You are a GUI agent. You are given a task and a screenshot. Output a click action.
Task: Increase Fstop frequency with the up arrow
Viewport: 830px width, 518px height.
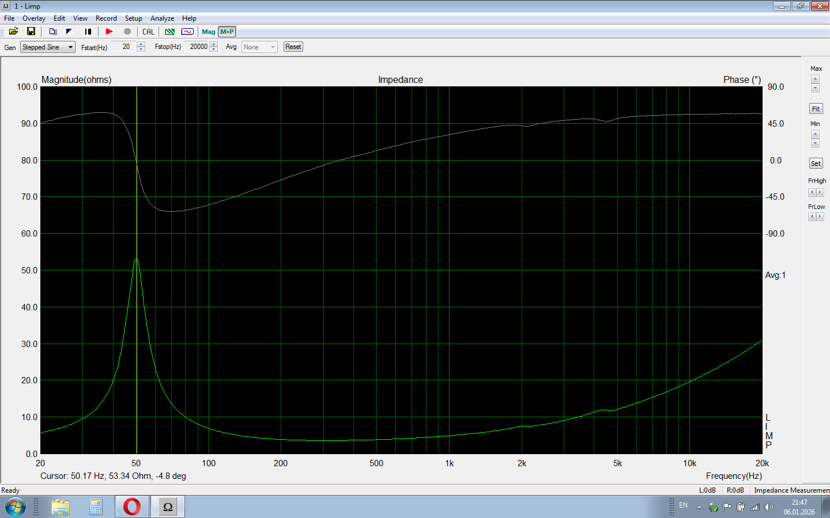point(214,44)
